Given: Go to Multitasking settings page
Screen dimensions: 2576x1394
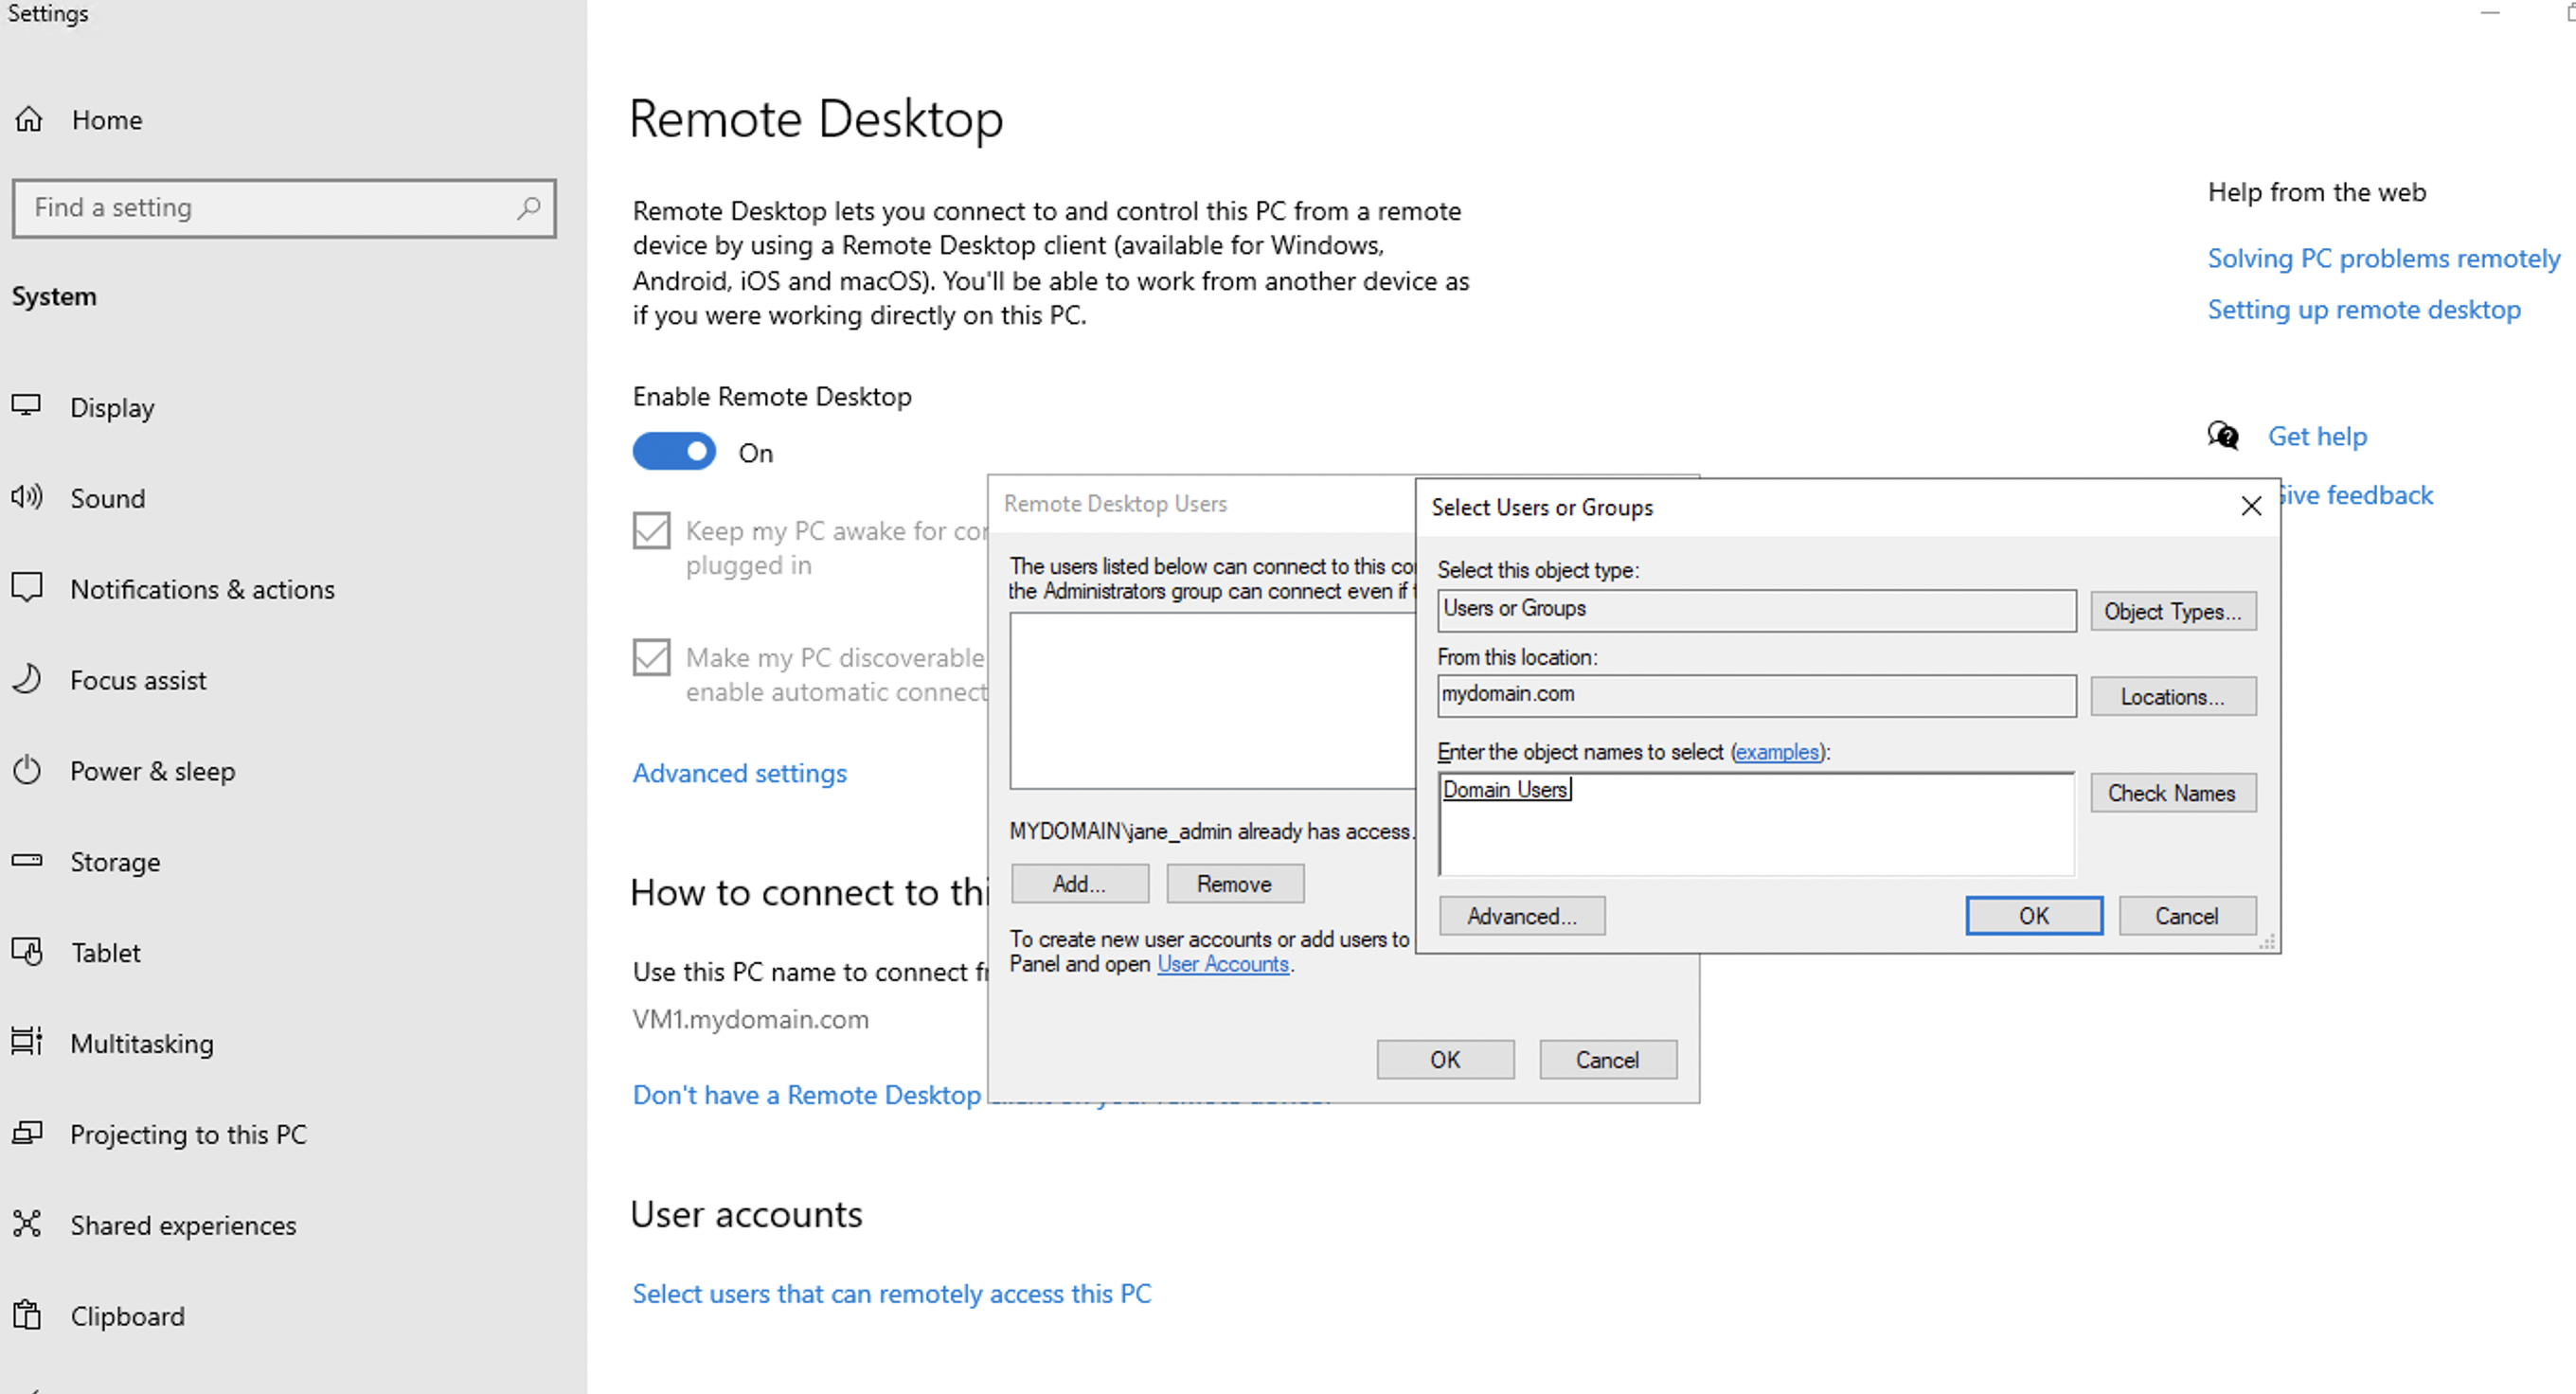Looking at the screenshot, I should (141, 1043).
